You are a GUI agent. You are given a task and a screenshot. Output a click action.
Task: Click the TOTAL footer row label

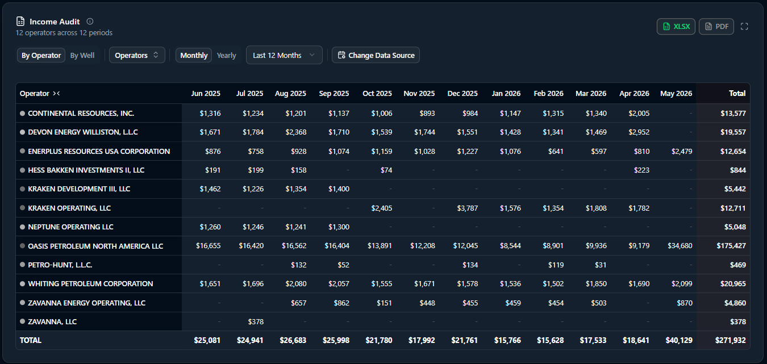[31, 340]
